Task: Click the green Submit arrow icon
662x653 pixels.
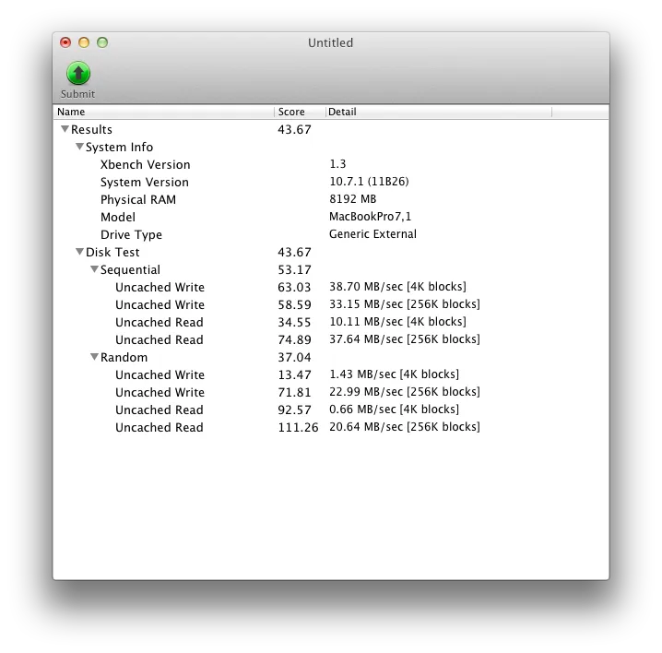Action: [78, 74]
